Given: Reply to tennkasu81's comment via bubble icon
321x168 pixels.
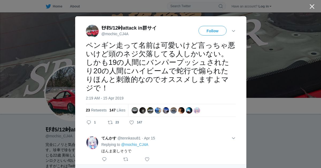Looking at the screenshot, I should [104, 159].
